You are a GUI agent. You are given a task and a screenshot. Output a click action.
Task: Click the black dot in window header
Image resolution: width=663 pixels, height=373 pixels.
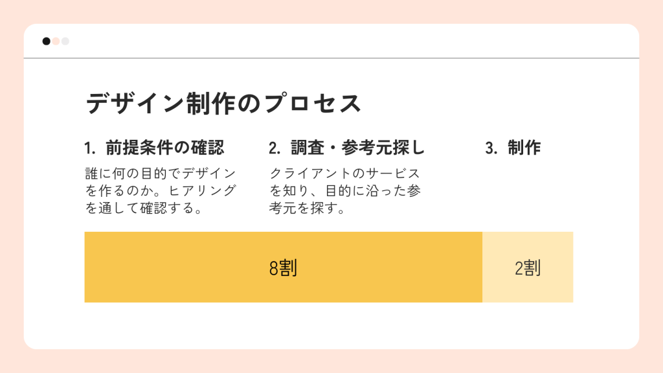(x=47, y=41)
